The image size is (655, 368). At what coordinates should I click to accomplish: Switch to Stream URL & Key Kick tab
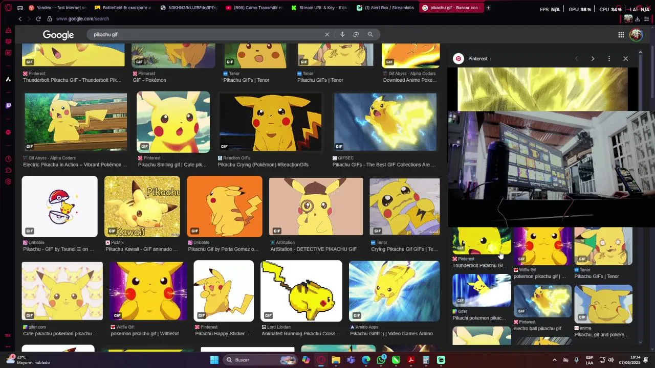click(x=320, y=8)
